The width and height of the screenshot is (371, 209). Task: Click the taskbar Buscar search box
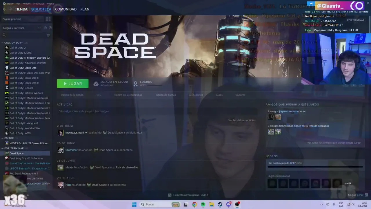160,204
